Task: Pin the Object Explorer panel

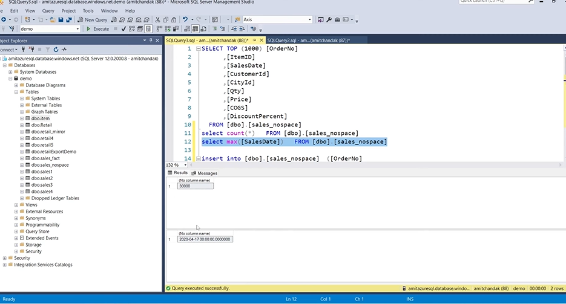Action: (x=151, y=40)
